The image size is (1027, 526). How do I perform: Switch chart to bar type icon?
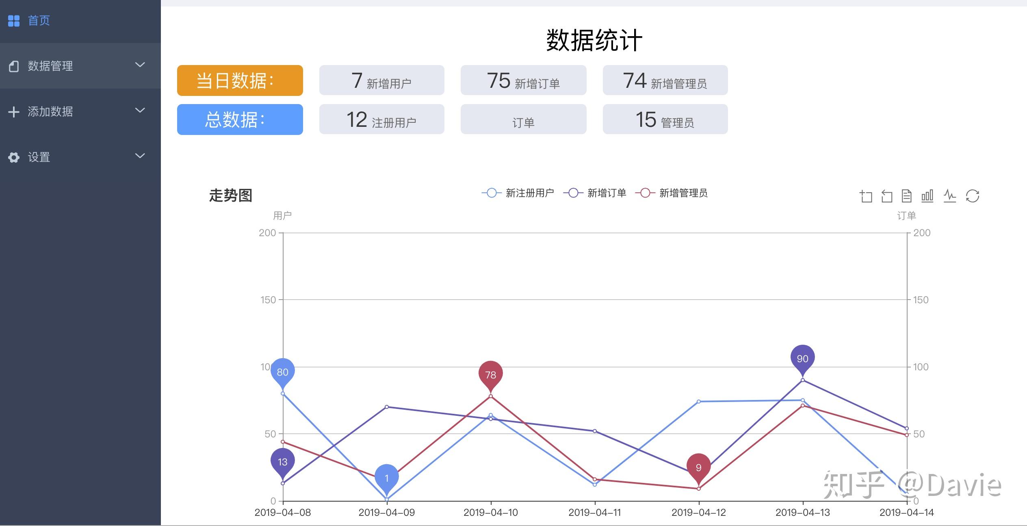(927, 196)
